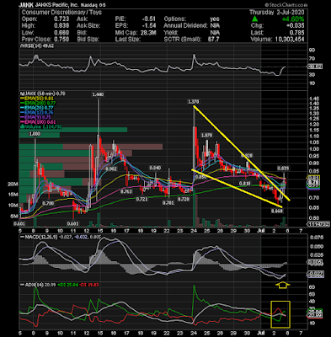331x337 pixels.
Task: Click the 'Thursday 2-Jul-2020' date text
Action: [x=277, y=13]
